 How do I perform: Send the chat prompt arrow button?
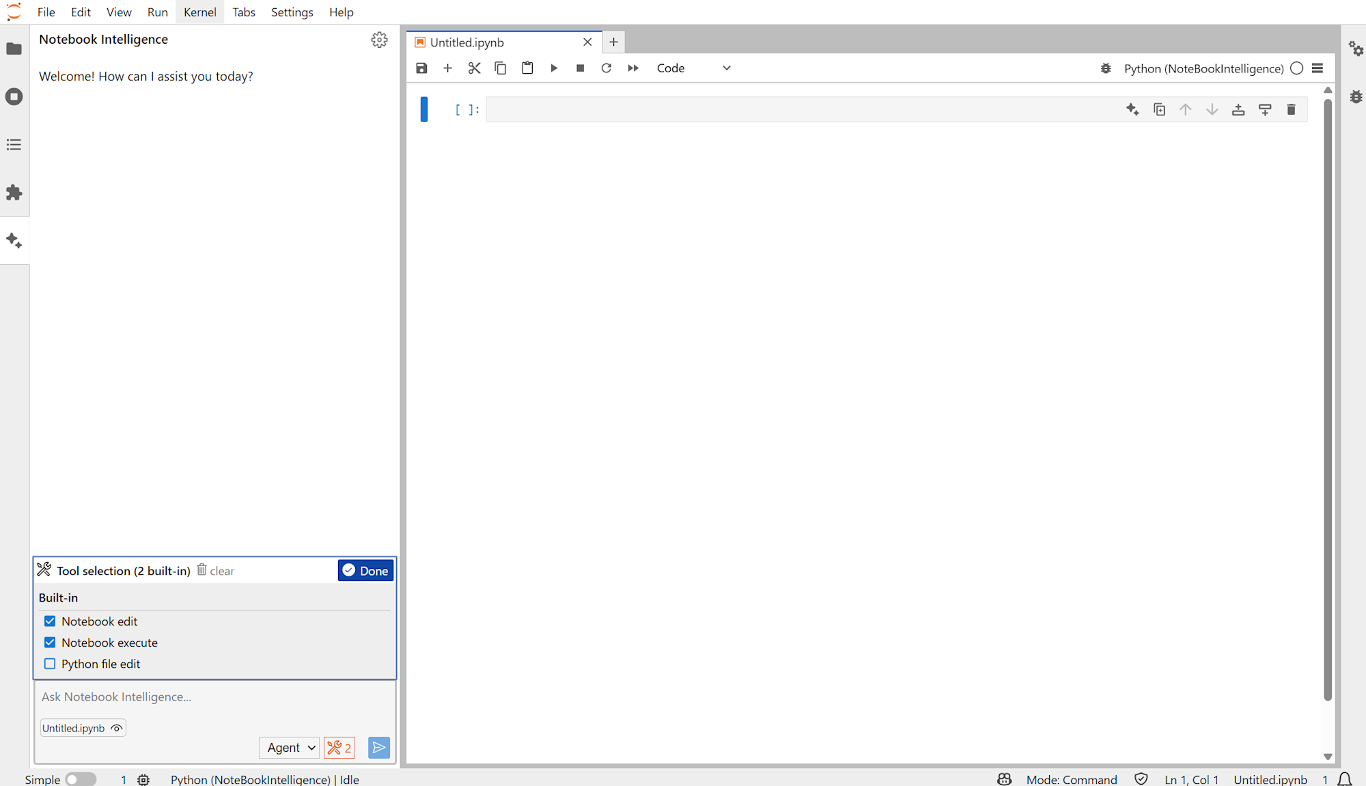click(x=379, y=748)
